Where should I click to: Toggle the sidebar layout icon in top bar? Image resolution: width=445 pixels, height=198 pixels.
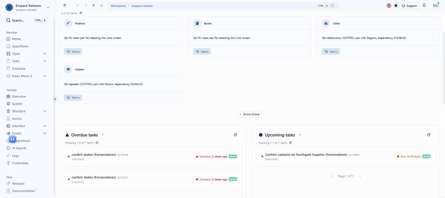pyautogui.click(x=65, y=5)
